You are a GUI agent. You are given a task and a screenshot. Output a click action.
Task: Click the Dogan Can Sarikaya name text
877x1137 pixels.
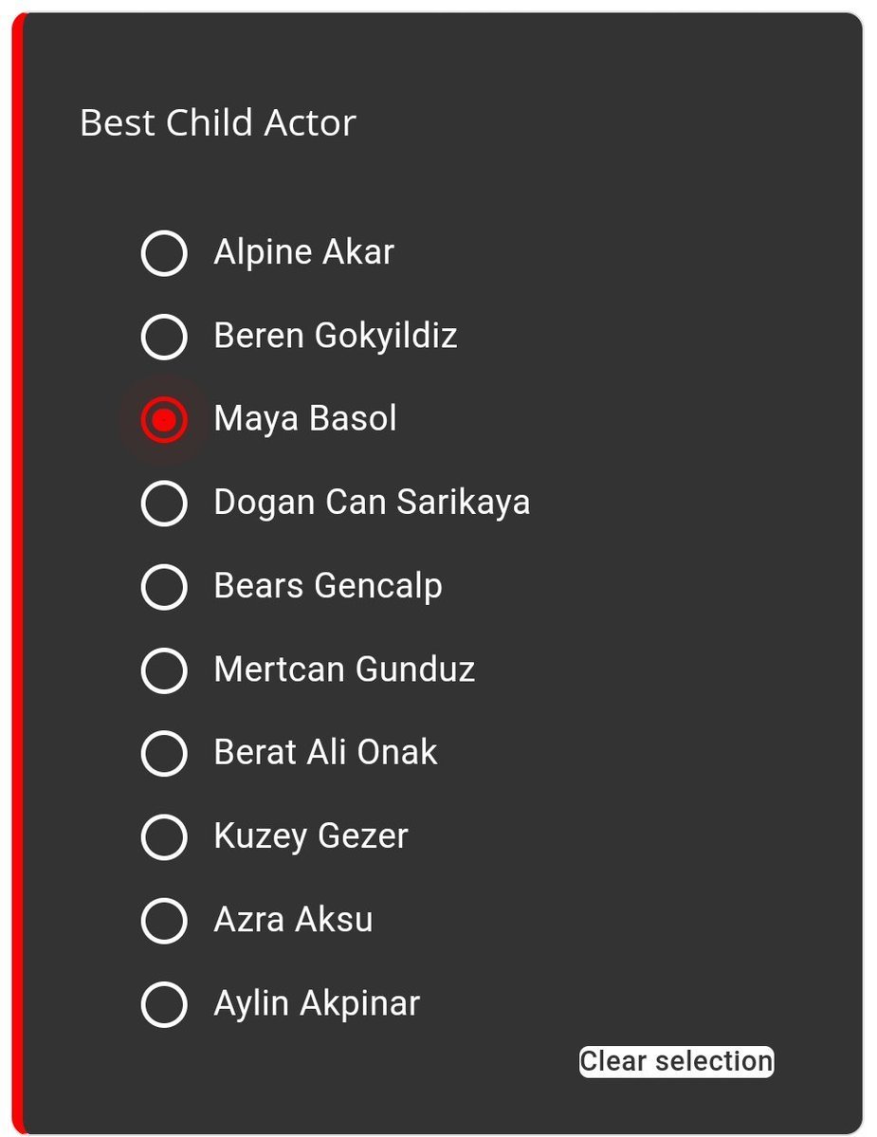click(372, 503)
